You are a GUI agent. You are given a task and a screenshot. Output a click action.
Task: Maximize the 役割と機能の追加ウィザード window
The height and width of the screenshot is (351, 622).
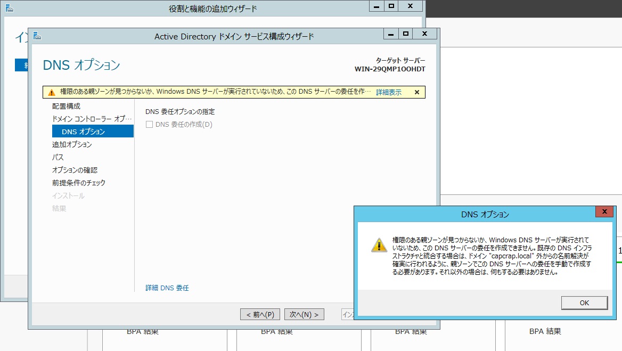(391, 6)
